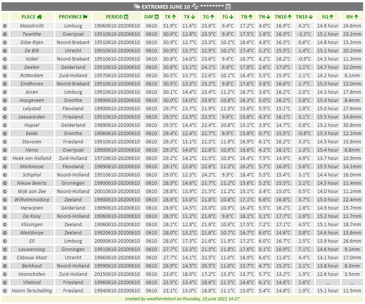Viewport: 365px width, 304px height.
Task: Select 27.6mm rainfall value for Lelystad
Action: coord(352,109)
